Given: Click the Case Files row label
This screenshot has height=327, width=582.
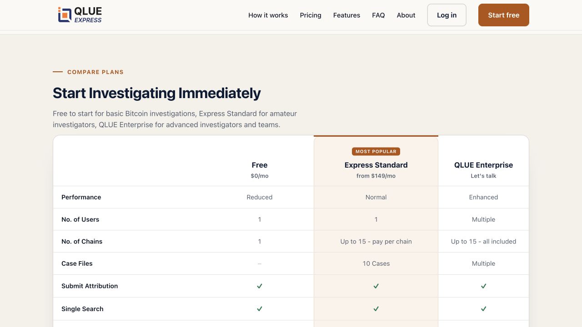Looking at the screenshot, I should tap(77, 263).
